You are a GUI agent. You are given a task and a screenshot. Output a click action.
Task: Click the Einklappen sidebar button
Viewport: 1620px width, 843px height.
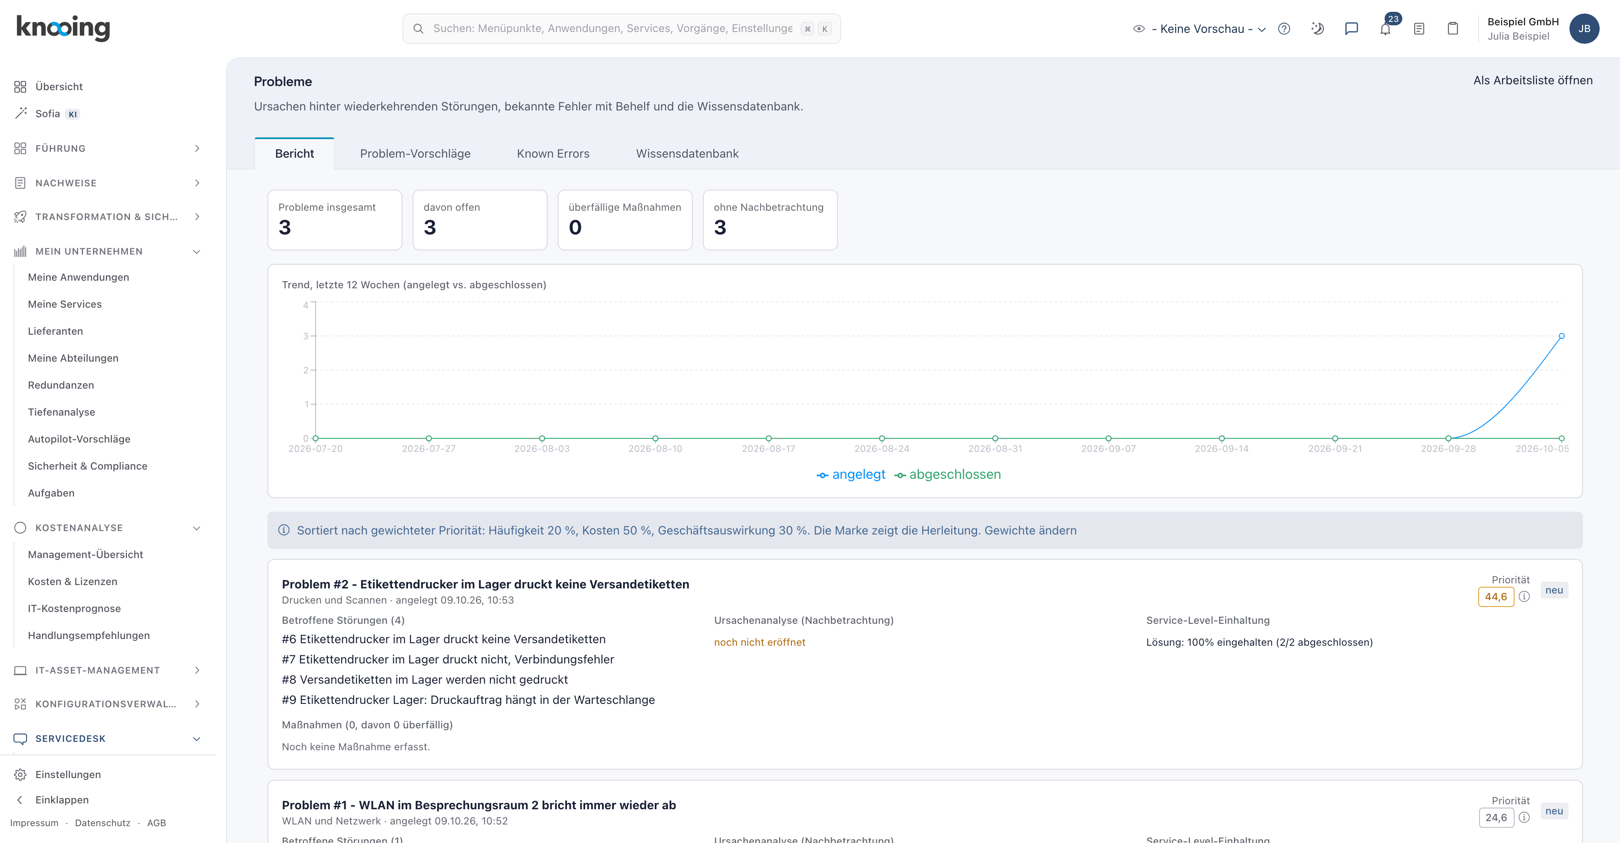[x=62, y=800]
